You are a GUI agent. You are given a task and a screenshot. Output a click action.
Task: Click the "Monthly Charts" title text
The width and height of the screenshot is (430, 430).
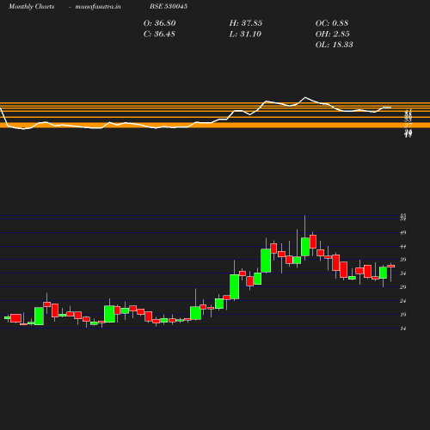(31, 7)
